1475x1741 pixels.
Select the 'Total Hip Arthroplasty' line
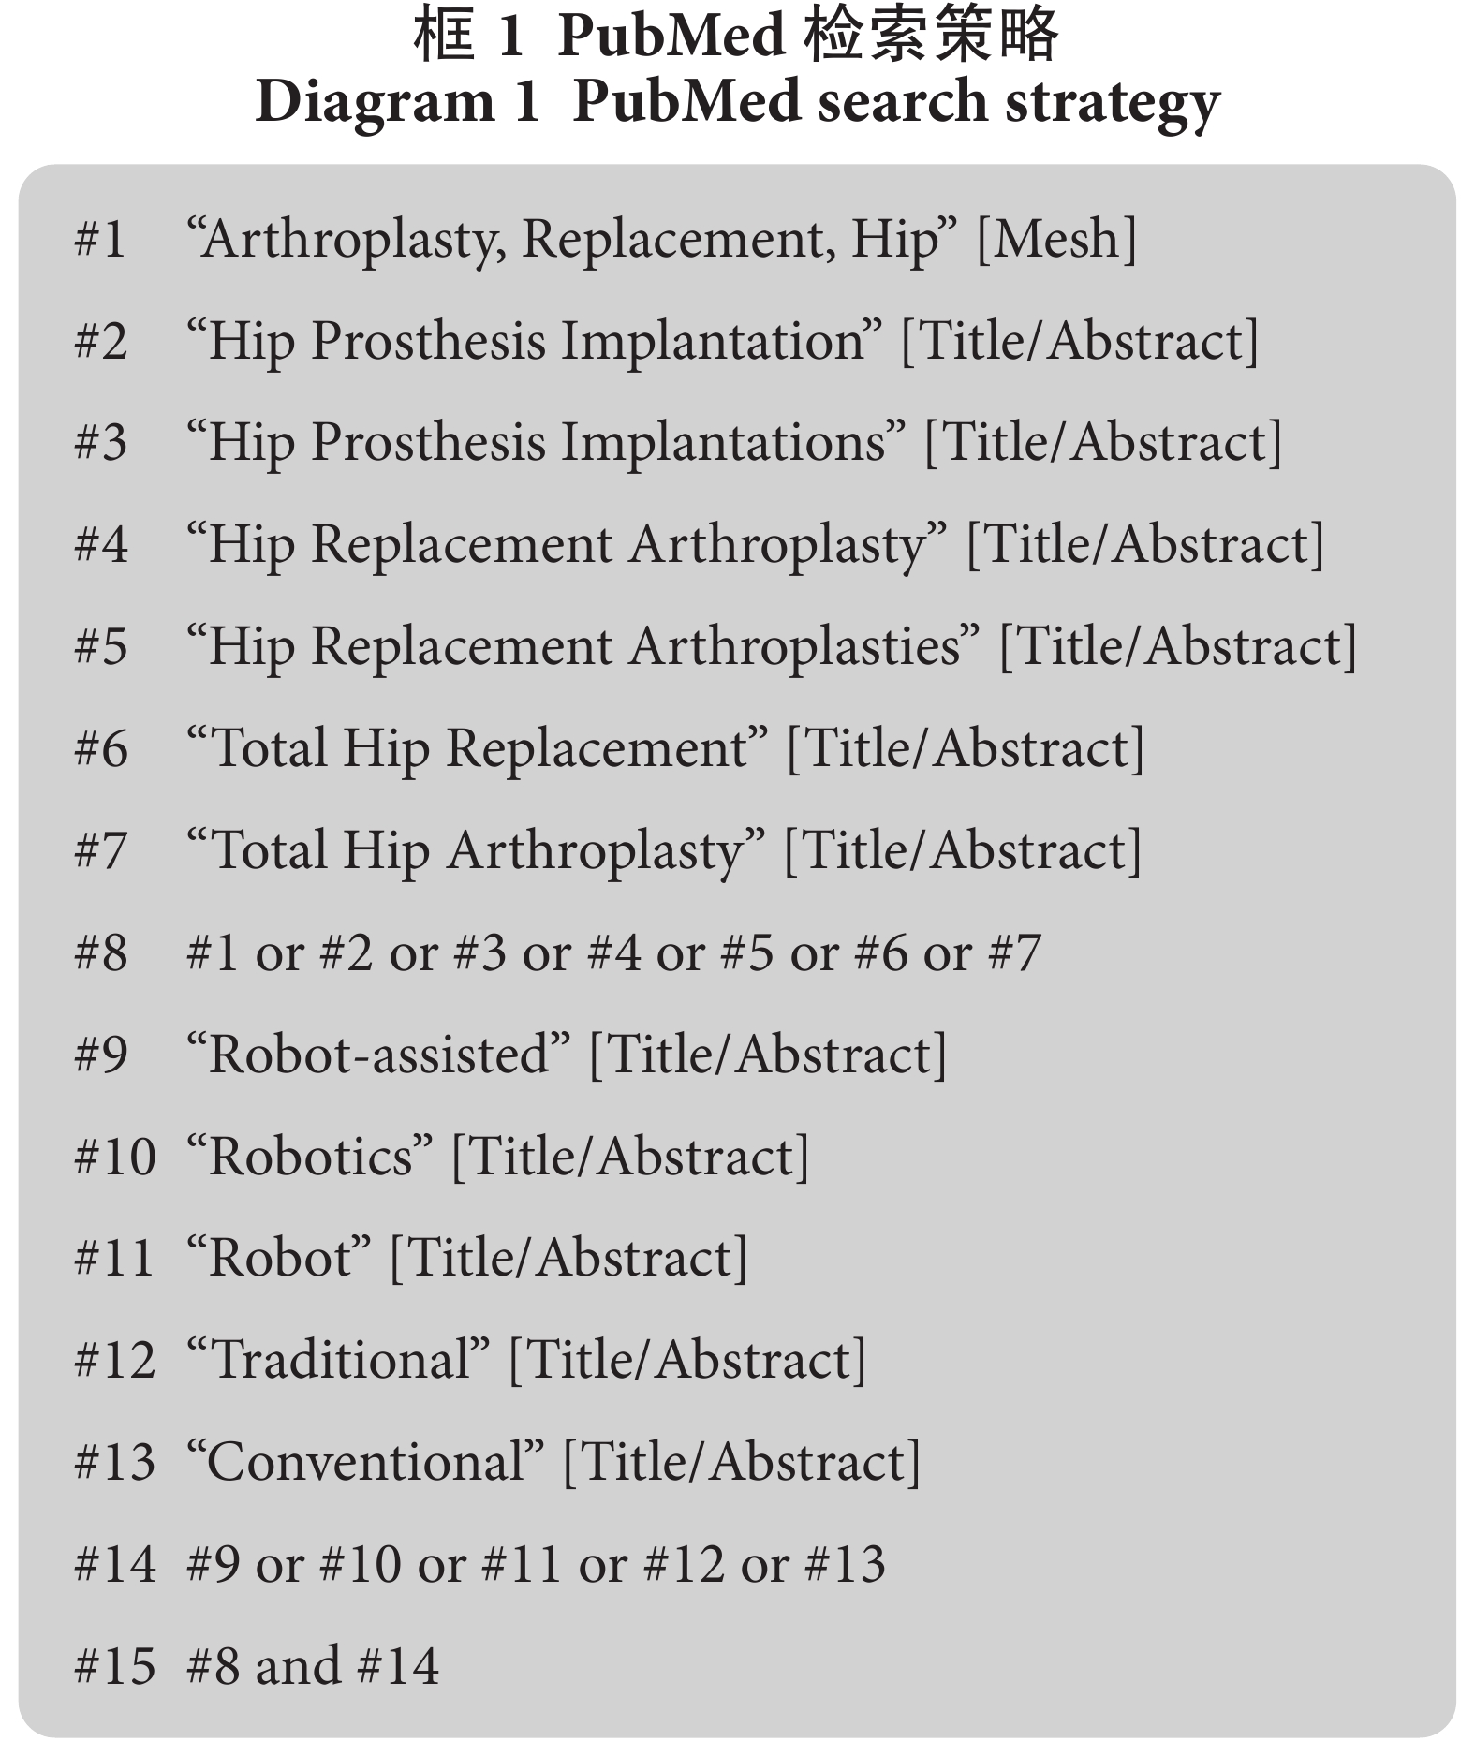tap(609, 851)
